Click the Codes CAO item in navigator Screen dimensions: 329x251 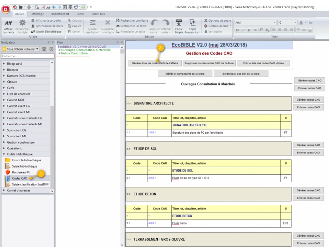20,178
